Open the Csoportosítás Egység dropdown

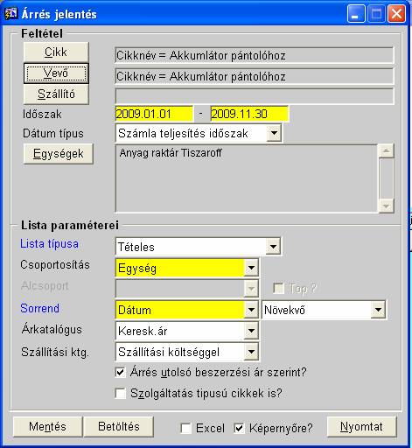pyautogui.click(x=251, y=268)
